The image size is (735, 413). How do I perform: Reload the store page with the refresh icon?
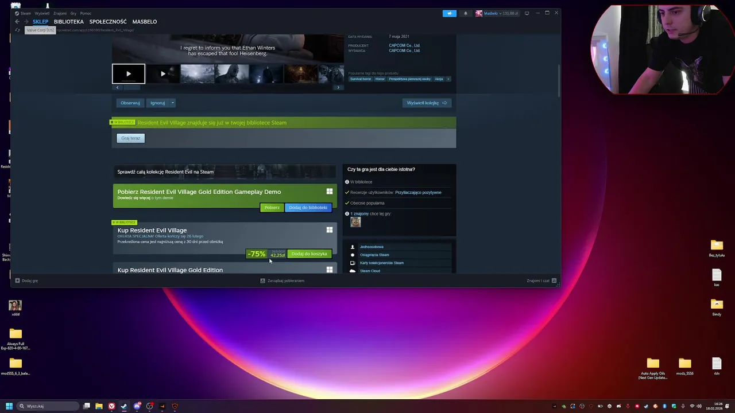17,30
